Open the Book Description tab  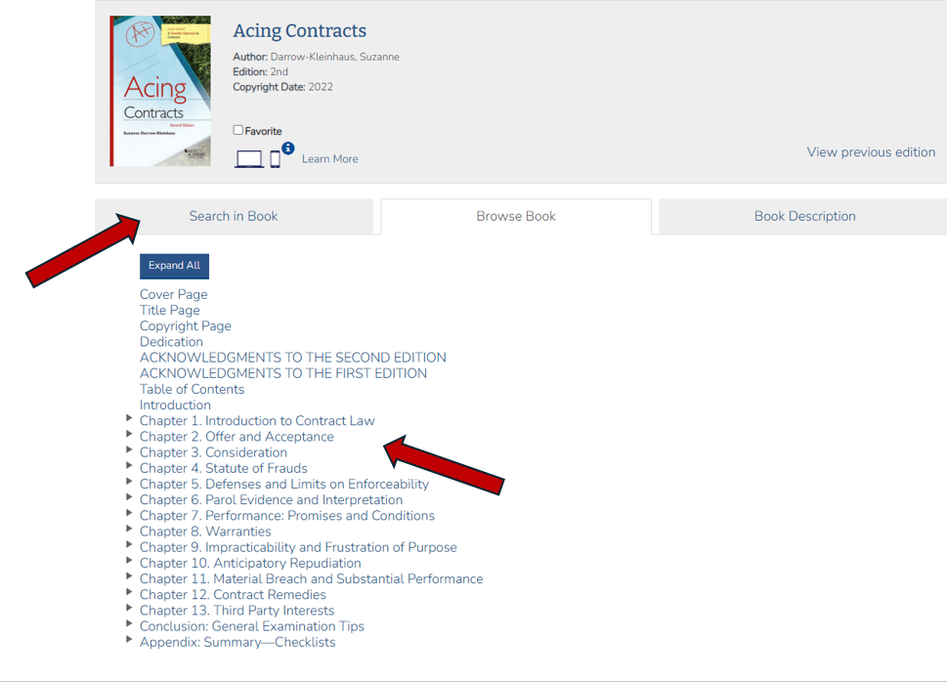pos(804,216)
